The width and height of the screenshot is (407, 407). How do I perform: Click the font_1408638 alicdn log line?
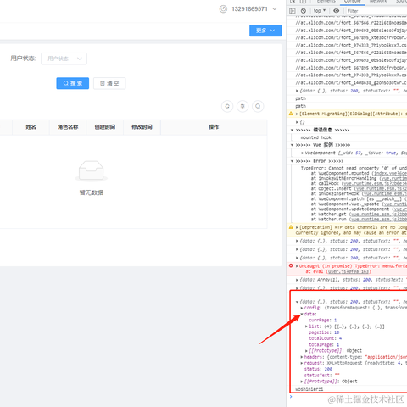(351, 83)
